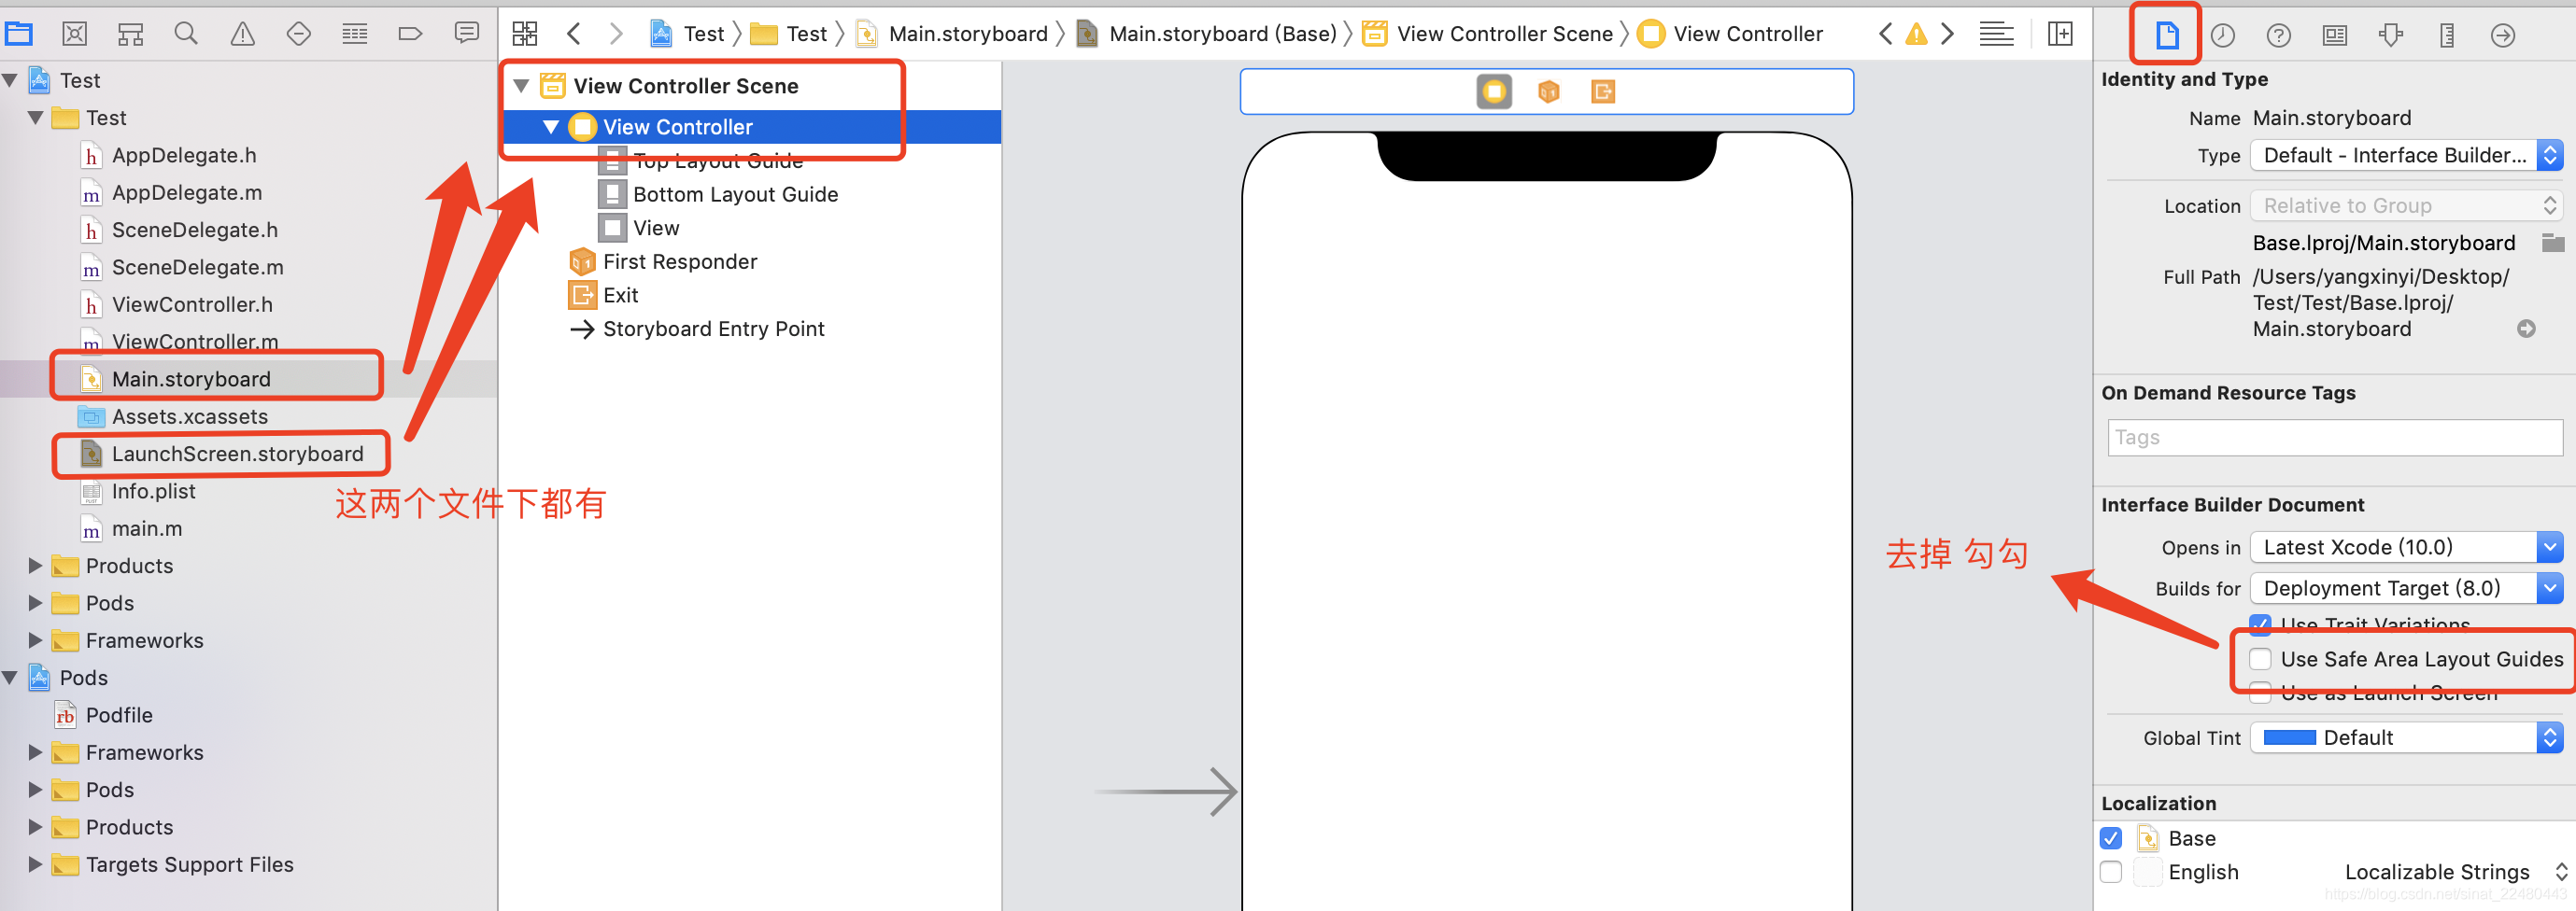
Task: Select the First Responder cube in scene dock
Action: 1548,91
